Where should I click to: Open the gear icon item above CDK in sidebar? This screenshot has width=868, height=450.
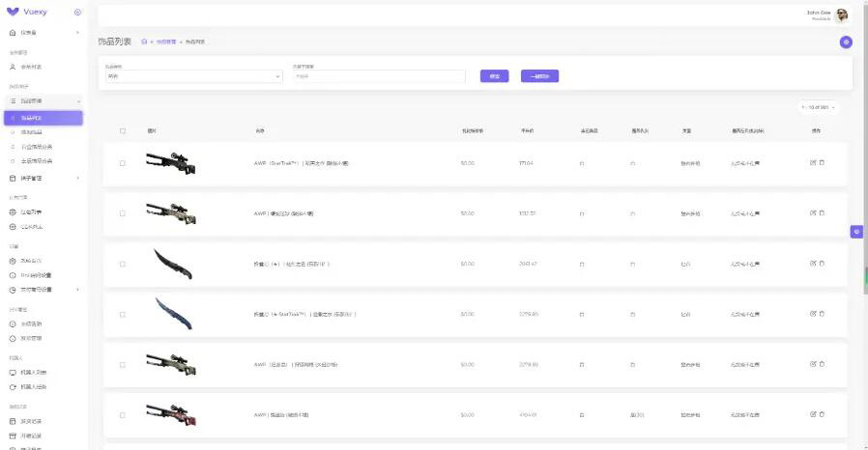point(43,212)
